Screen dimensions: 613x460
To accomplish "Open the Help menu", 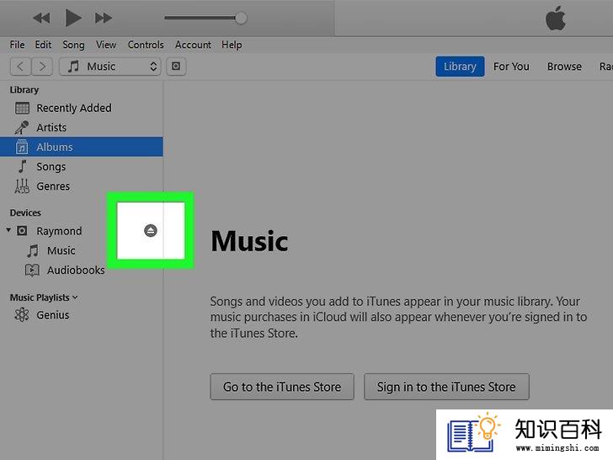I will pos(232,45).
